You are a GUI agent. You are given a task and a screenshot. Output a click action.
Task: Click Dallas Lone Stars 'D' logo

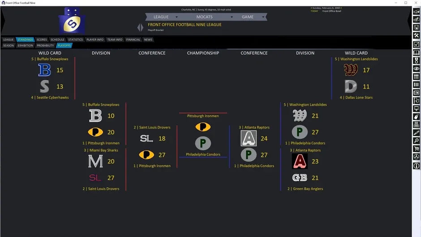[351, 86]
